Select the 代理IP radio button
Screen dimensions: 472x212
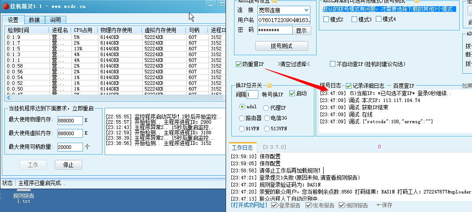(x=266, y=107)
